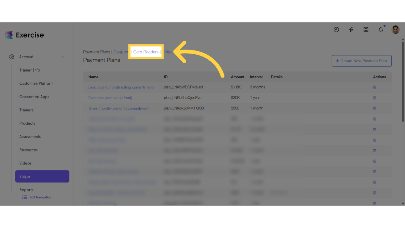The image size is (405, 228).
Task: Open Resources in sidebar
Action: [28, 150]
